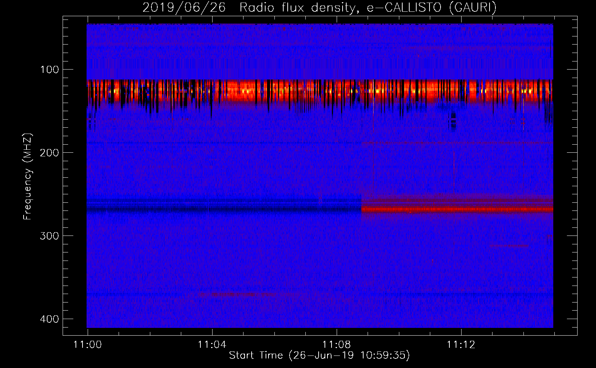Click the plot title '2019/06/26 Radio flux density'

pyautogui.click(x=319, y=7)
